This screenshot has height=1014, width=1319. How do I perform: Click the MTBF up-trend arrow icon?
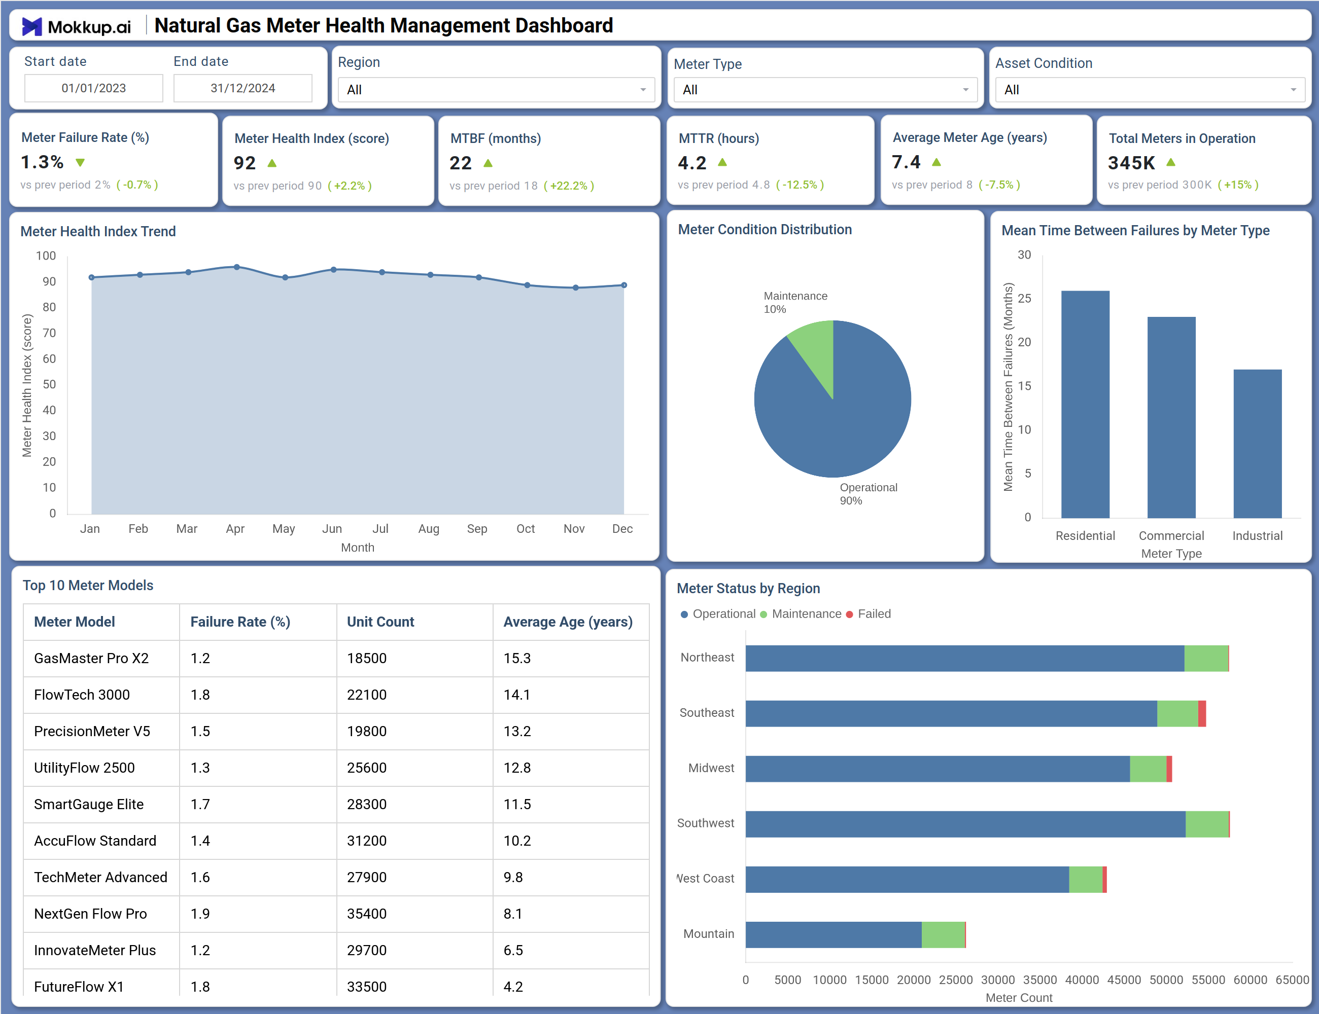489,163
